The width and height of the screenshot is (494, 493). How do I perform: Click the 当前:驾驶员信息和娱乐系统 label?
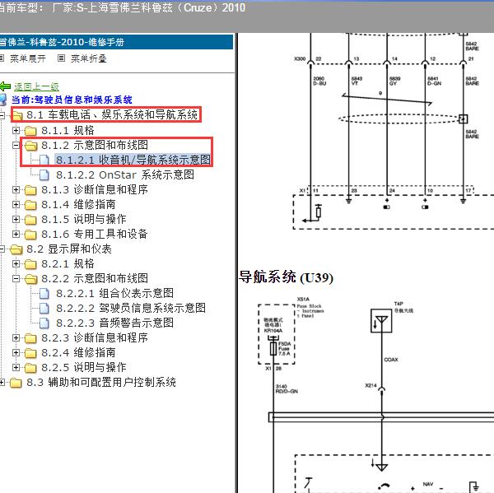(72, 100)
